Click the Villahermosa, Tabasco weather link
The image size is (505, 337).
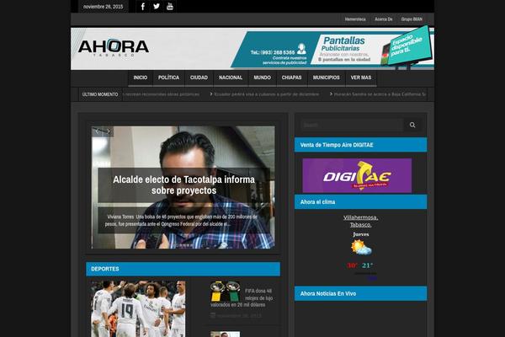point(361,221)
